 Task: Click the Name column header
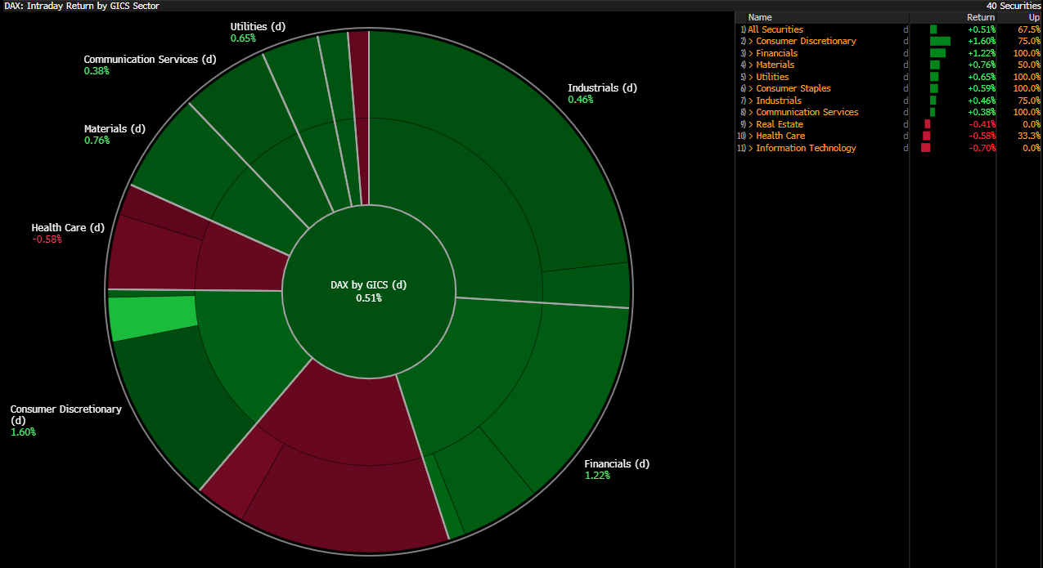point(760,17)
